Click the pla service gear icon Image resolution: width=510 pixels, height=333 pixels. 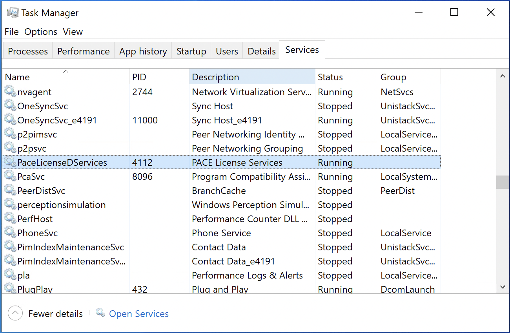(x=10, y=275)
